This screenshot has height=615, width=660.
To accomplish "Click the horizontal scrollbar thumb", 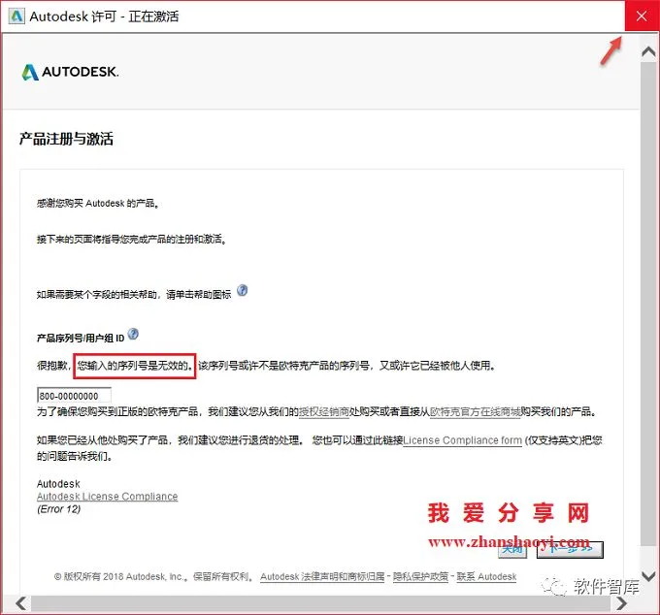I will tap(320, 603).
